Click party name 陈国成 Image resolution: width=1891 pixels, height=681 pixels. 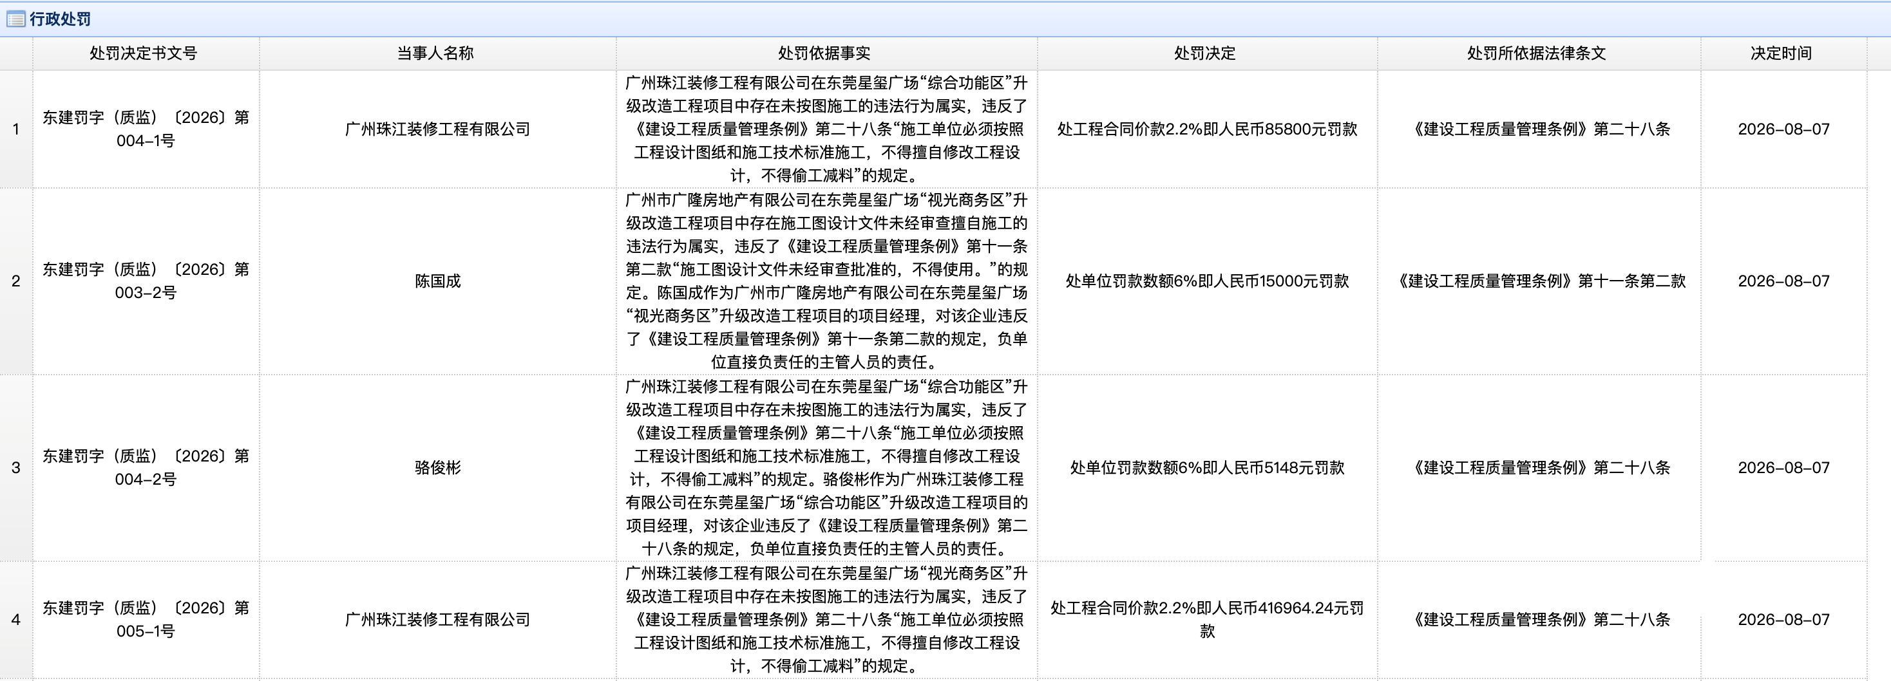(437, 281)
